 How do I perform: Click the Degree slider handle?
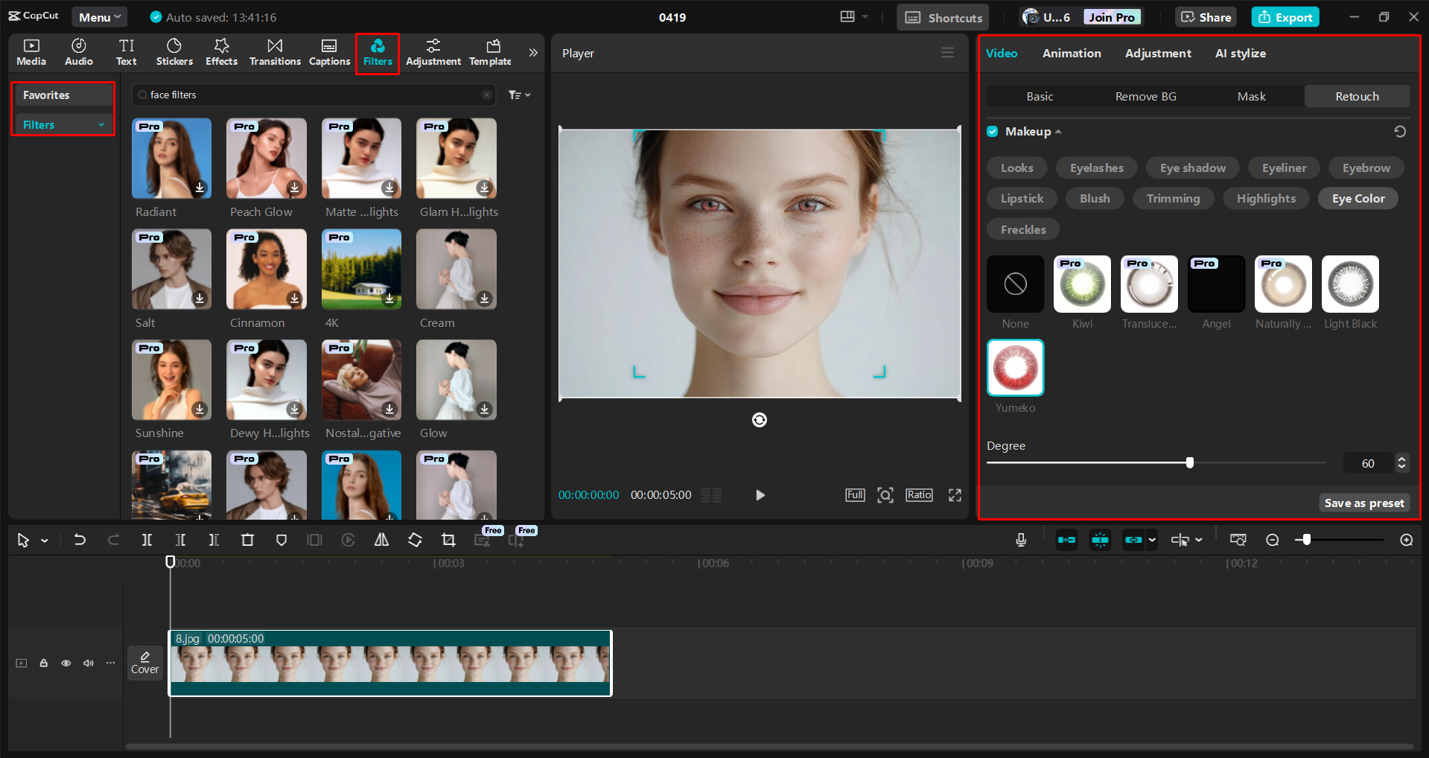(x=1189, y=463)
